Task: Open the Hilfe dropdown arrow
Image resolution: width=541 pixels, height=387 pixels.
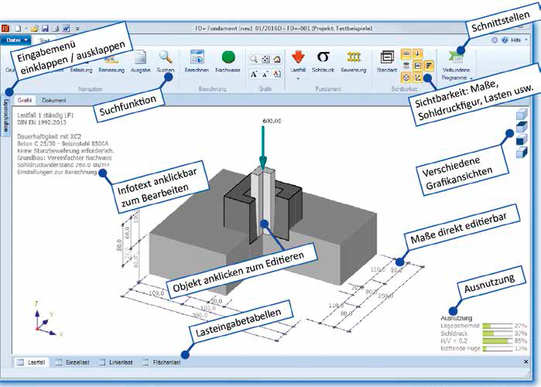Action: [526, 40]
